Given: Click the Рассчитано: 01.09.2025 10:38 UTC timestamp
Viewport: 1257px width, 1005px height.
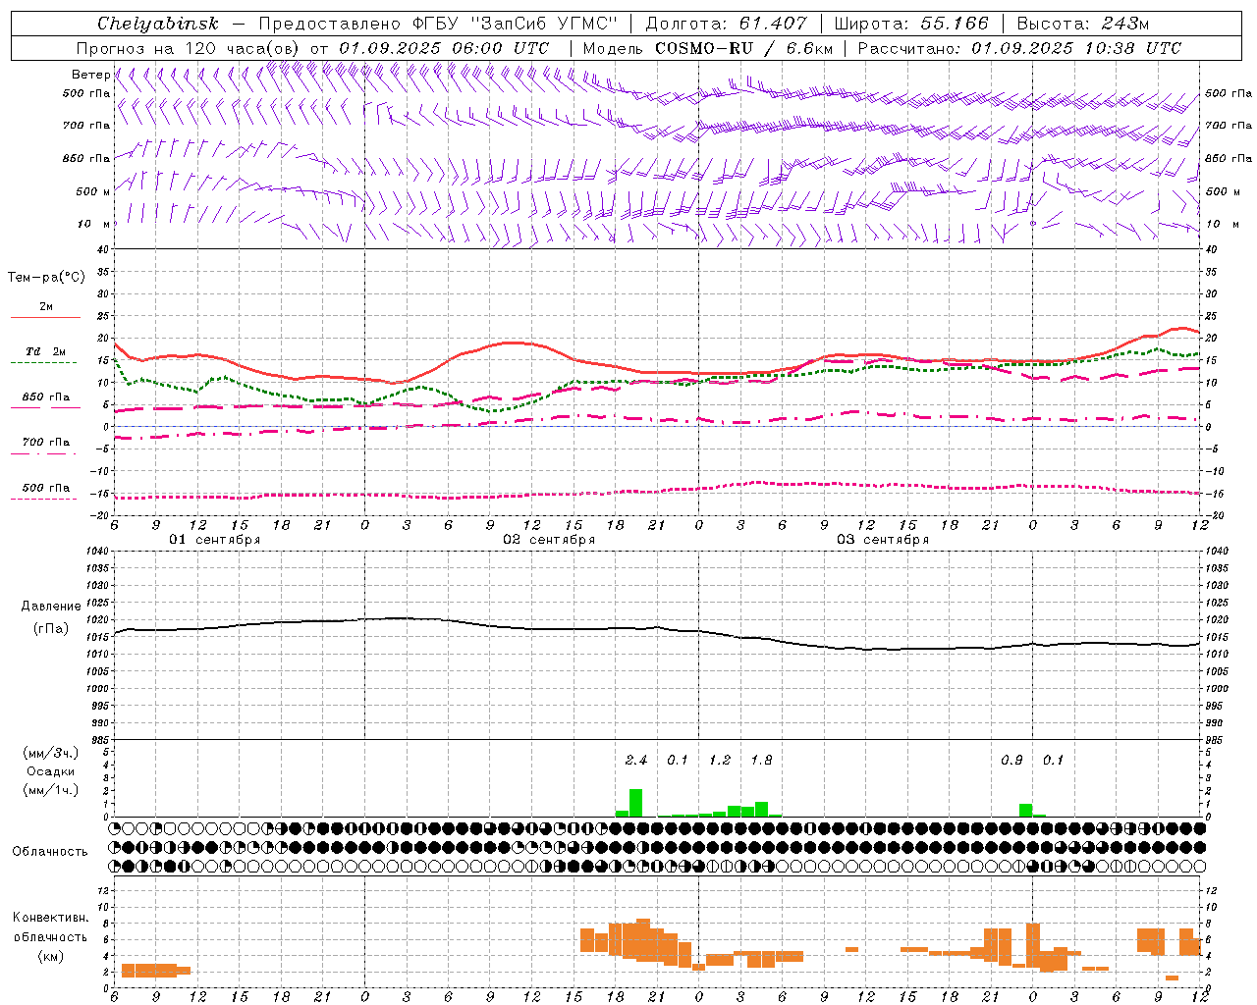Looking at the screenshot, I should pos(1019,48).
